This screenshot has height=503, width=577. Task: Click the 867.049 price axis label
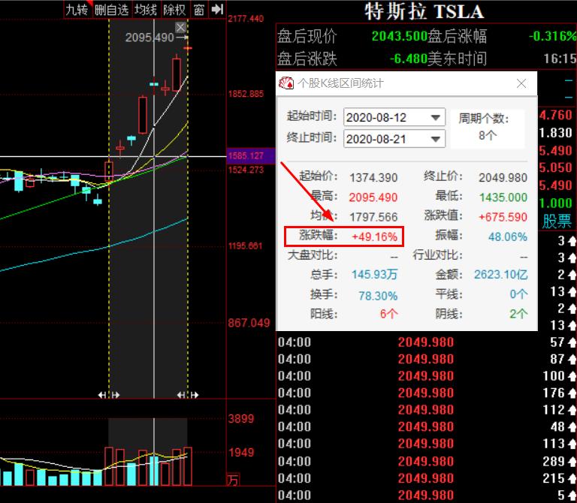249,324
